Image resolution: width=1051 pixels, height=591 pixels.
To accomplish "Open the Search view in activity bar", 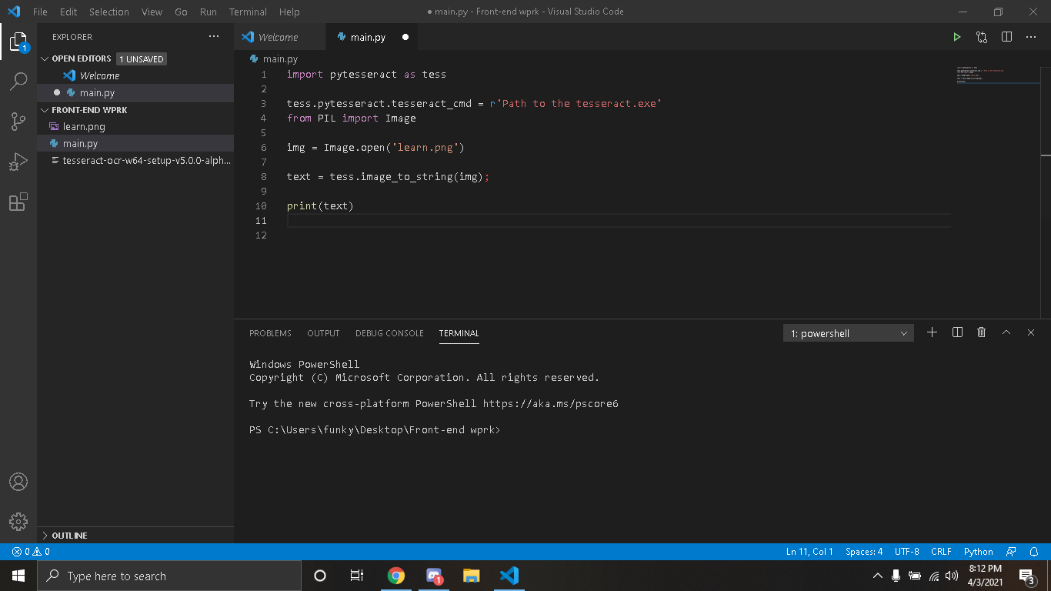I will (18, 82).
